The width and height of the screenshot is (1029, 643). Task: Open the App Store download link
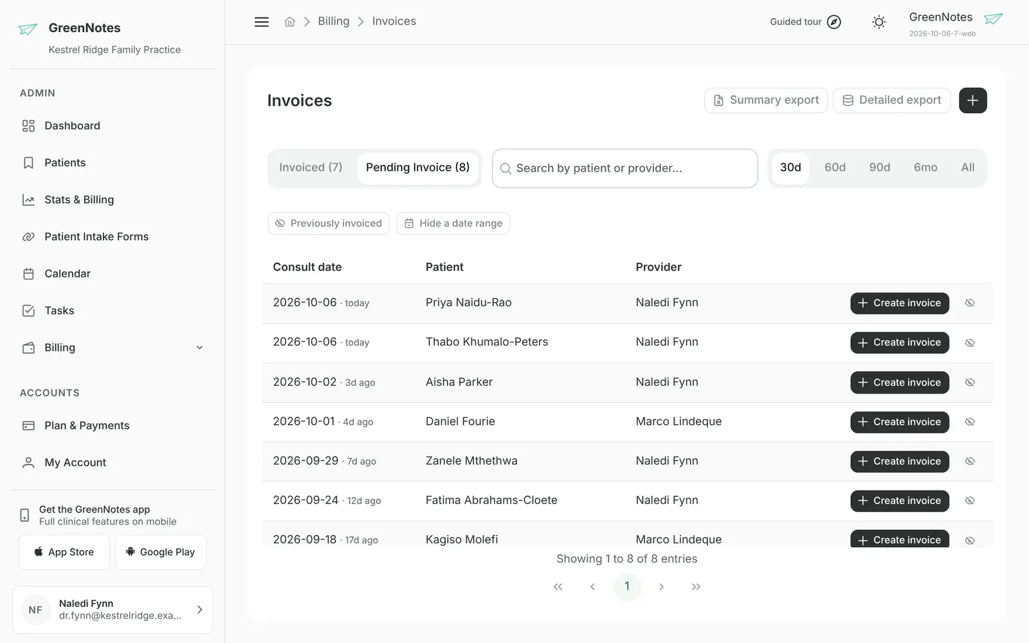[64, 552]
